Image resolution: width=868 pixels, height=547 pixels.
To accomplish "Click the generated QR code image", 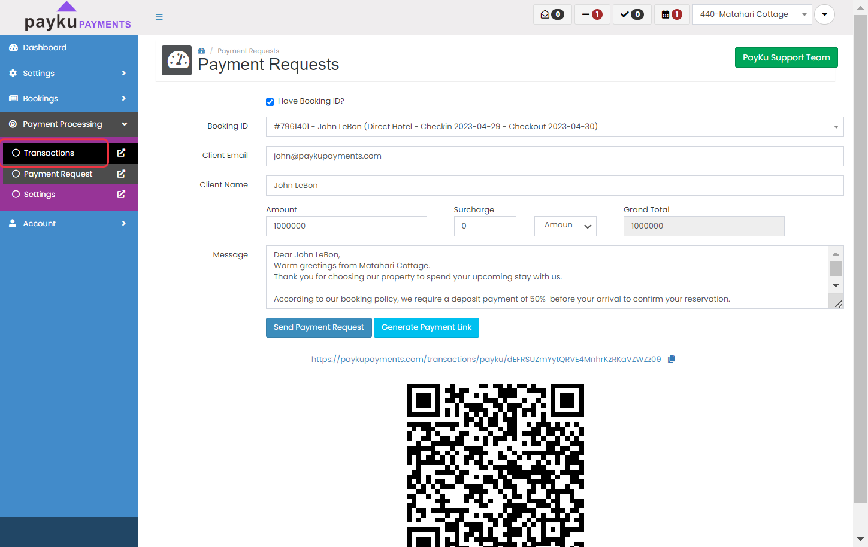I will (x=495, y=465).
